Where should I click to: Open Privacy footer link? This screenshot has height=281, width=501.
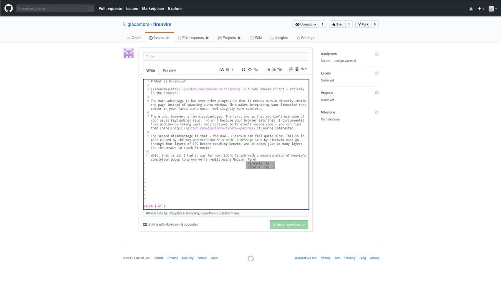(173, 258)
